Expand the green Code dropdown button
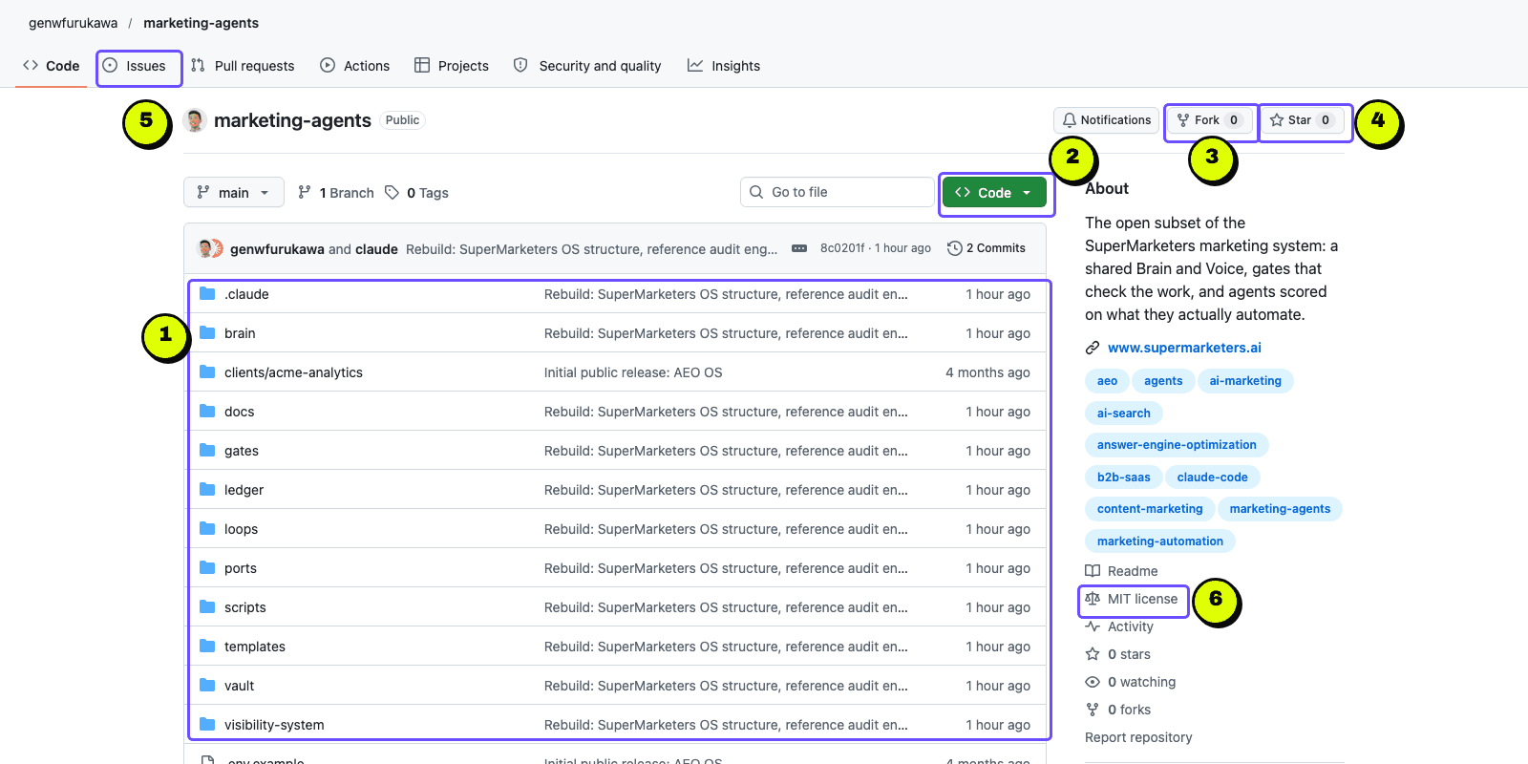 994,192
